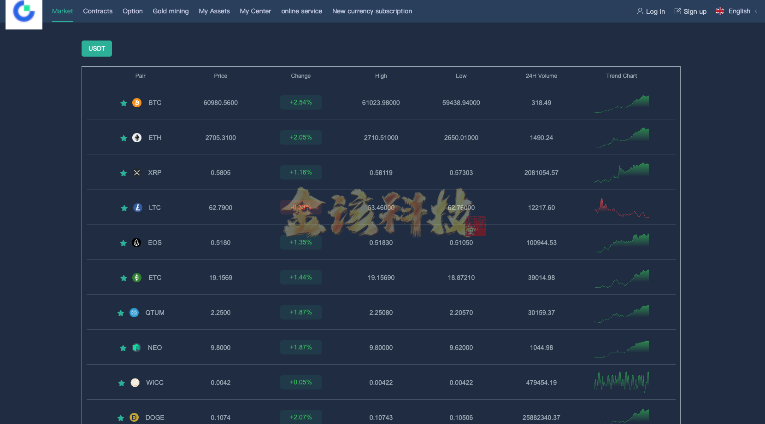Select the DOGE coin icon
Viewport: 765px width, 424px height.
click(x=134, y=417)
